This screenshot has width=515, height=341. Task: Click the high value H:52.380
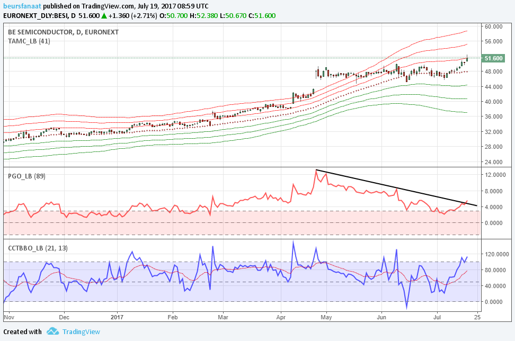tap(203, 16)
